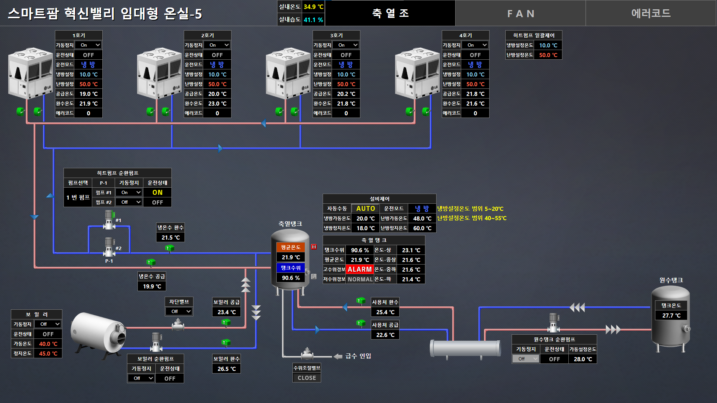The image size is (717, 403).
Task: Edit the 히트펌프 일괄제어 냉방설정온도 value
Action: pyautogui.click(x=548, y=45)
